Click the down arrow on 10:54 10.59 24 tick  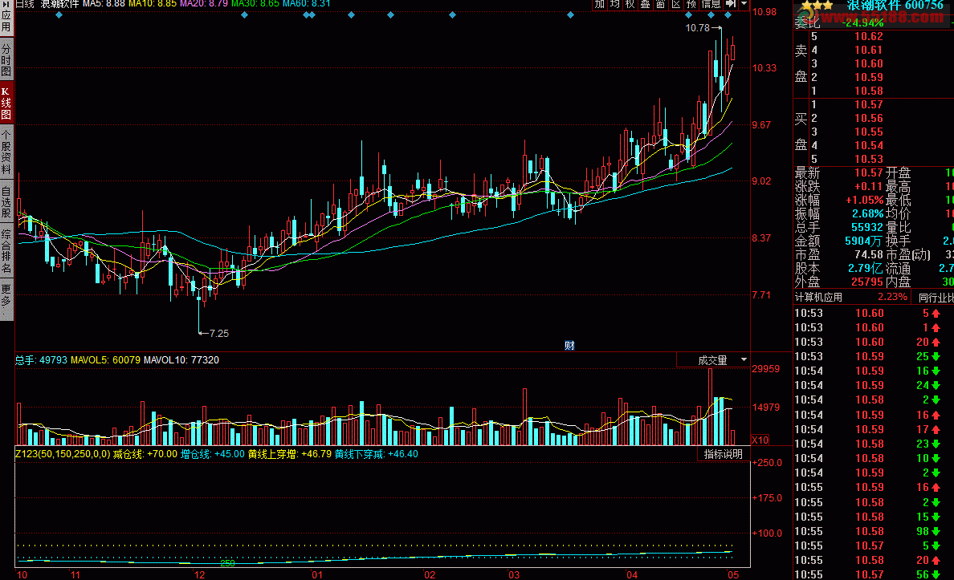click(936, 385)
